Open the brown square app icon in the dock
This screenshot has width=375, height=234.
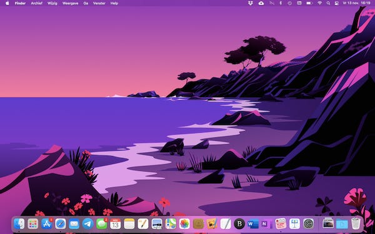click(x=198, y=224)
